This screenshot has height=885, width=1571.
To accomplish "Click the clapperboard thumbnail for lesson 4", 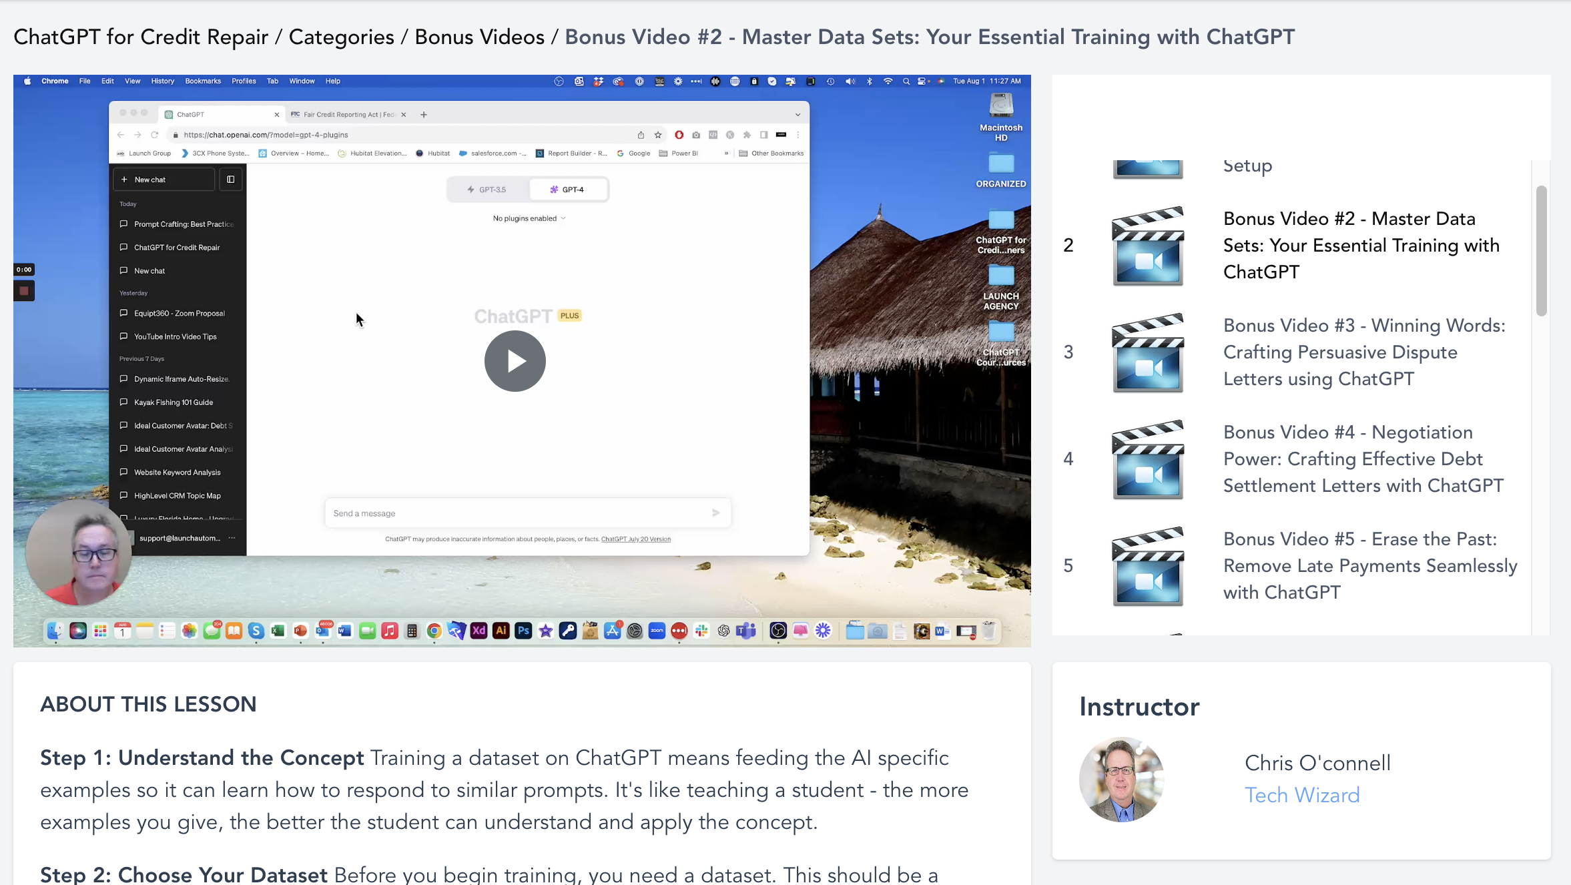I will tap(1148, 459).
